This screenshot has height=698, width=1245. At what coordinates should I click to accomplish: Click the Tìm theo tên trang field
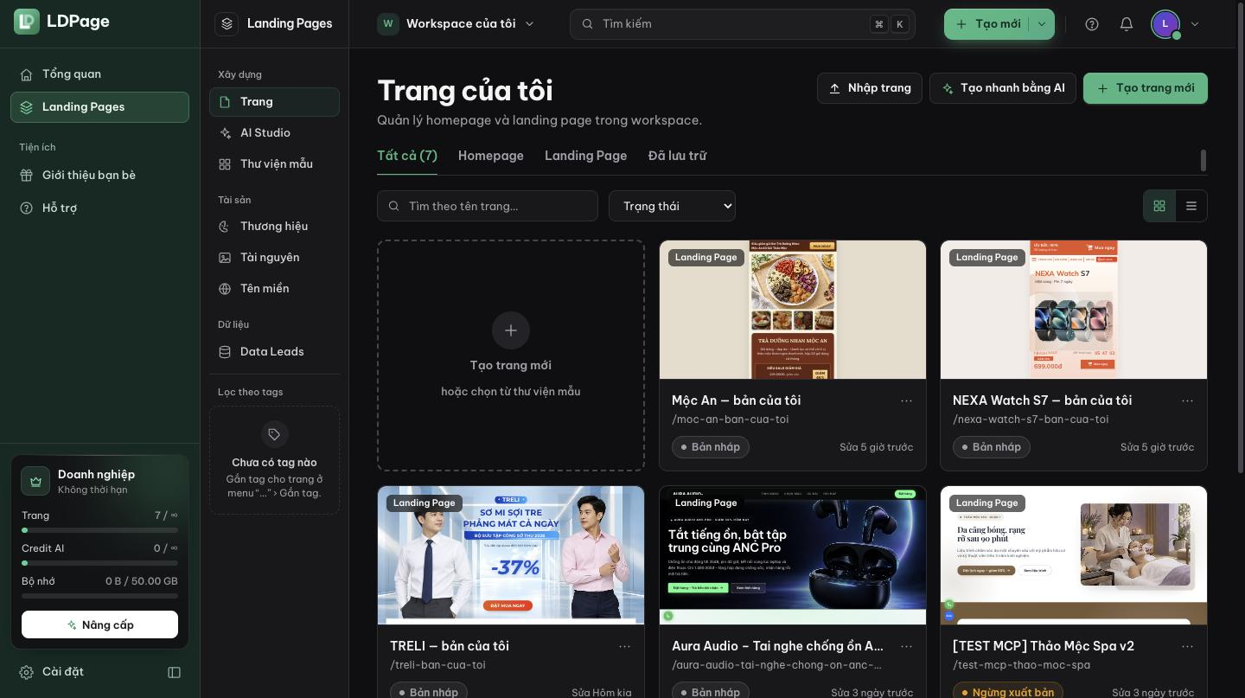(488, 206)
